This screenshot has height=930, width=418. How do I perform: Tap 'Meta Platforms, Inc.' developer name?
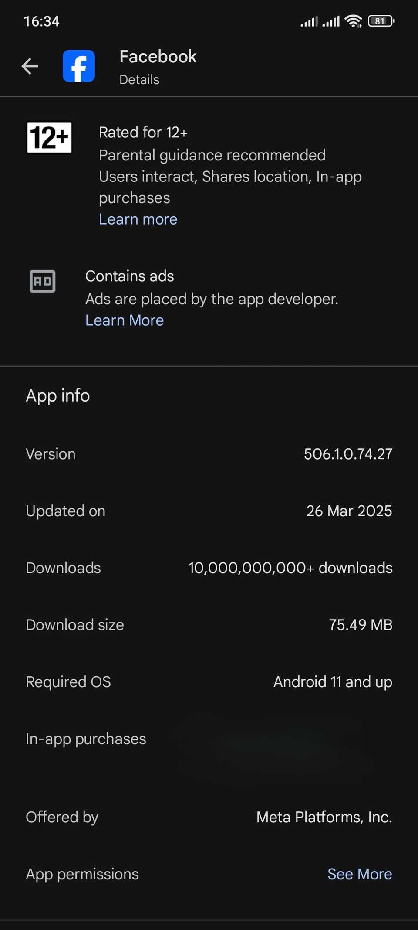click(x=324, y=817)
